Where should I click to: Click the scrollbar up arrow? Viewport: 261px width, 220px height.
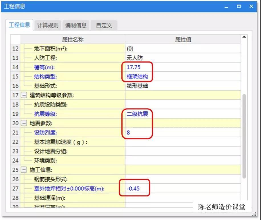tap(244, 37)
